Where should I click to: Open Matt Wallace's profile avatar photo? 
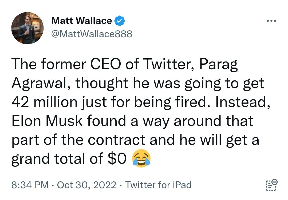click(x=27, y=28)
